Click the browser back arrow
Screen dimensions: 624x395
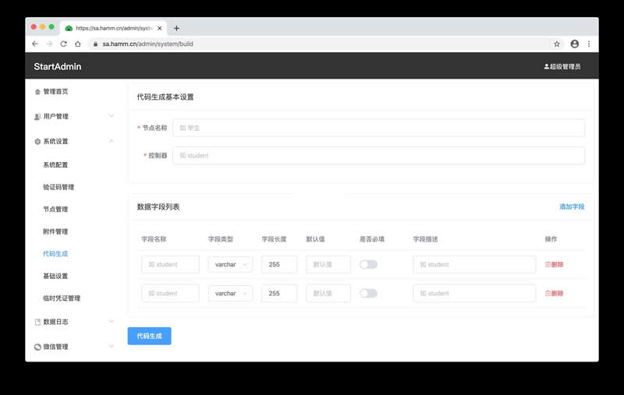point(35,44)
